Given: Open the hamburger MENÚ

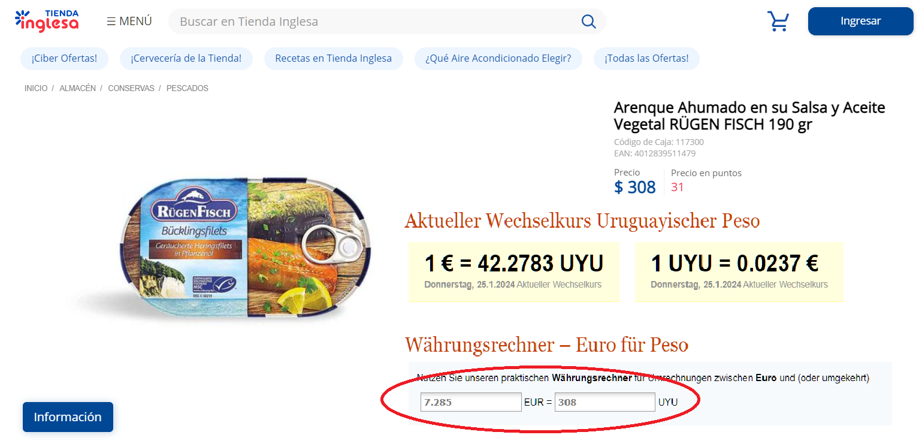Looking at the screenshot, I should 129,22.
